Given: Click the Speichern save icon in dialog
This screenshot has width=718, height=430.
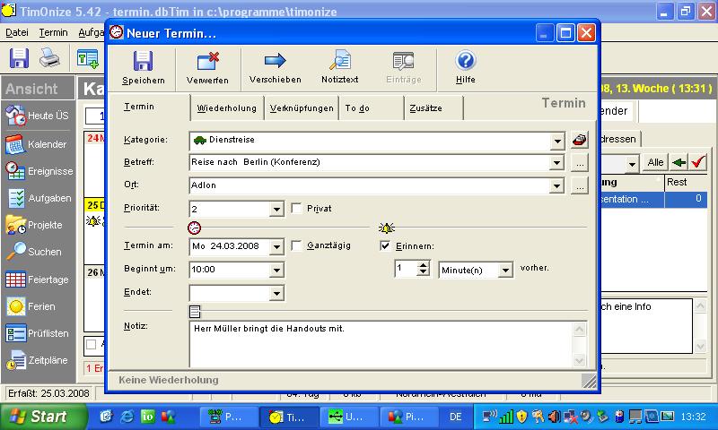Looking at the screenshot, I should pyautogui.click(x=144, y=62).
